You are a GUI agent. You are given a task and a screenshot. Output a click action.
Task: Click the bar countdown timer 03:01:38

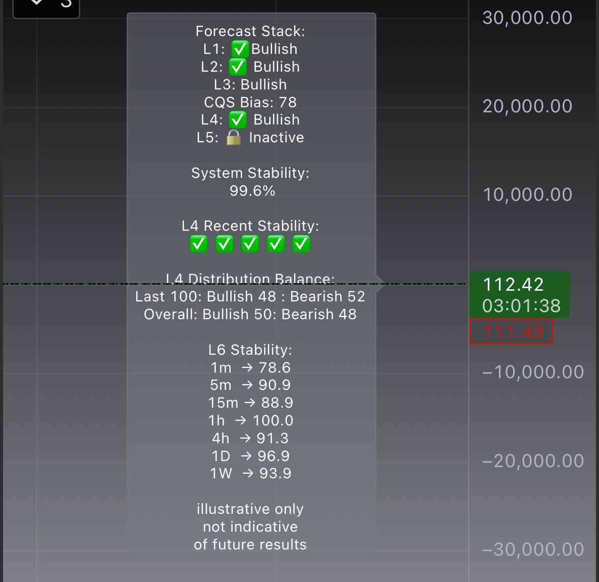pos(521,306)
